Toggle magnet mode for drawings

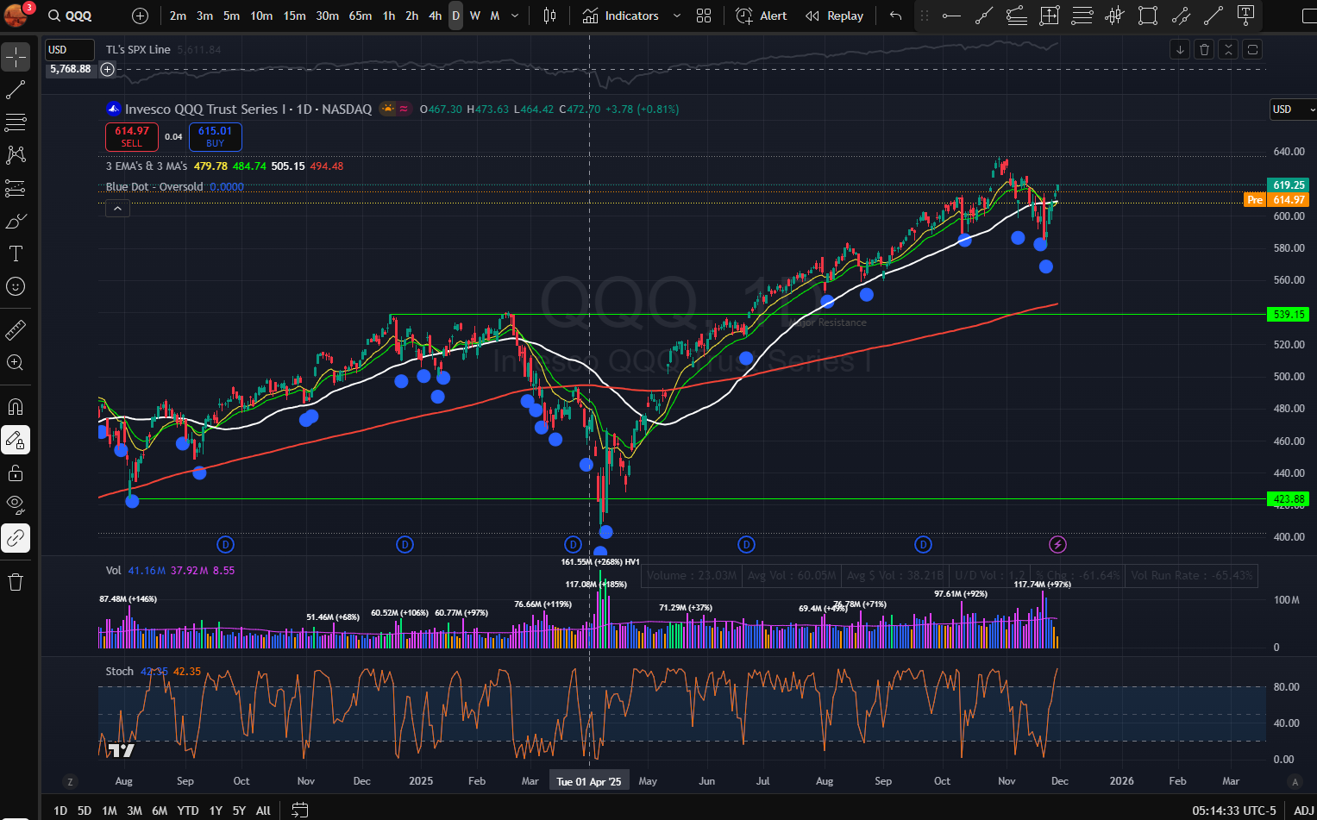tap(16, 406)
